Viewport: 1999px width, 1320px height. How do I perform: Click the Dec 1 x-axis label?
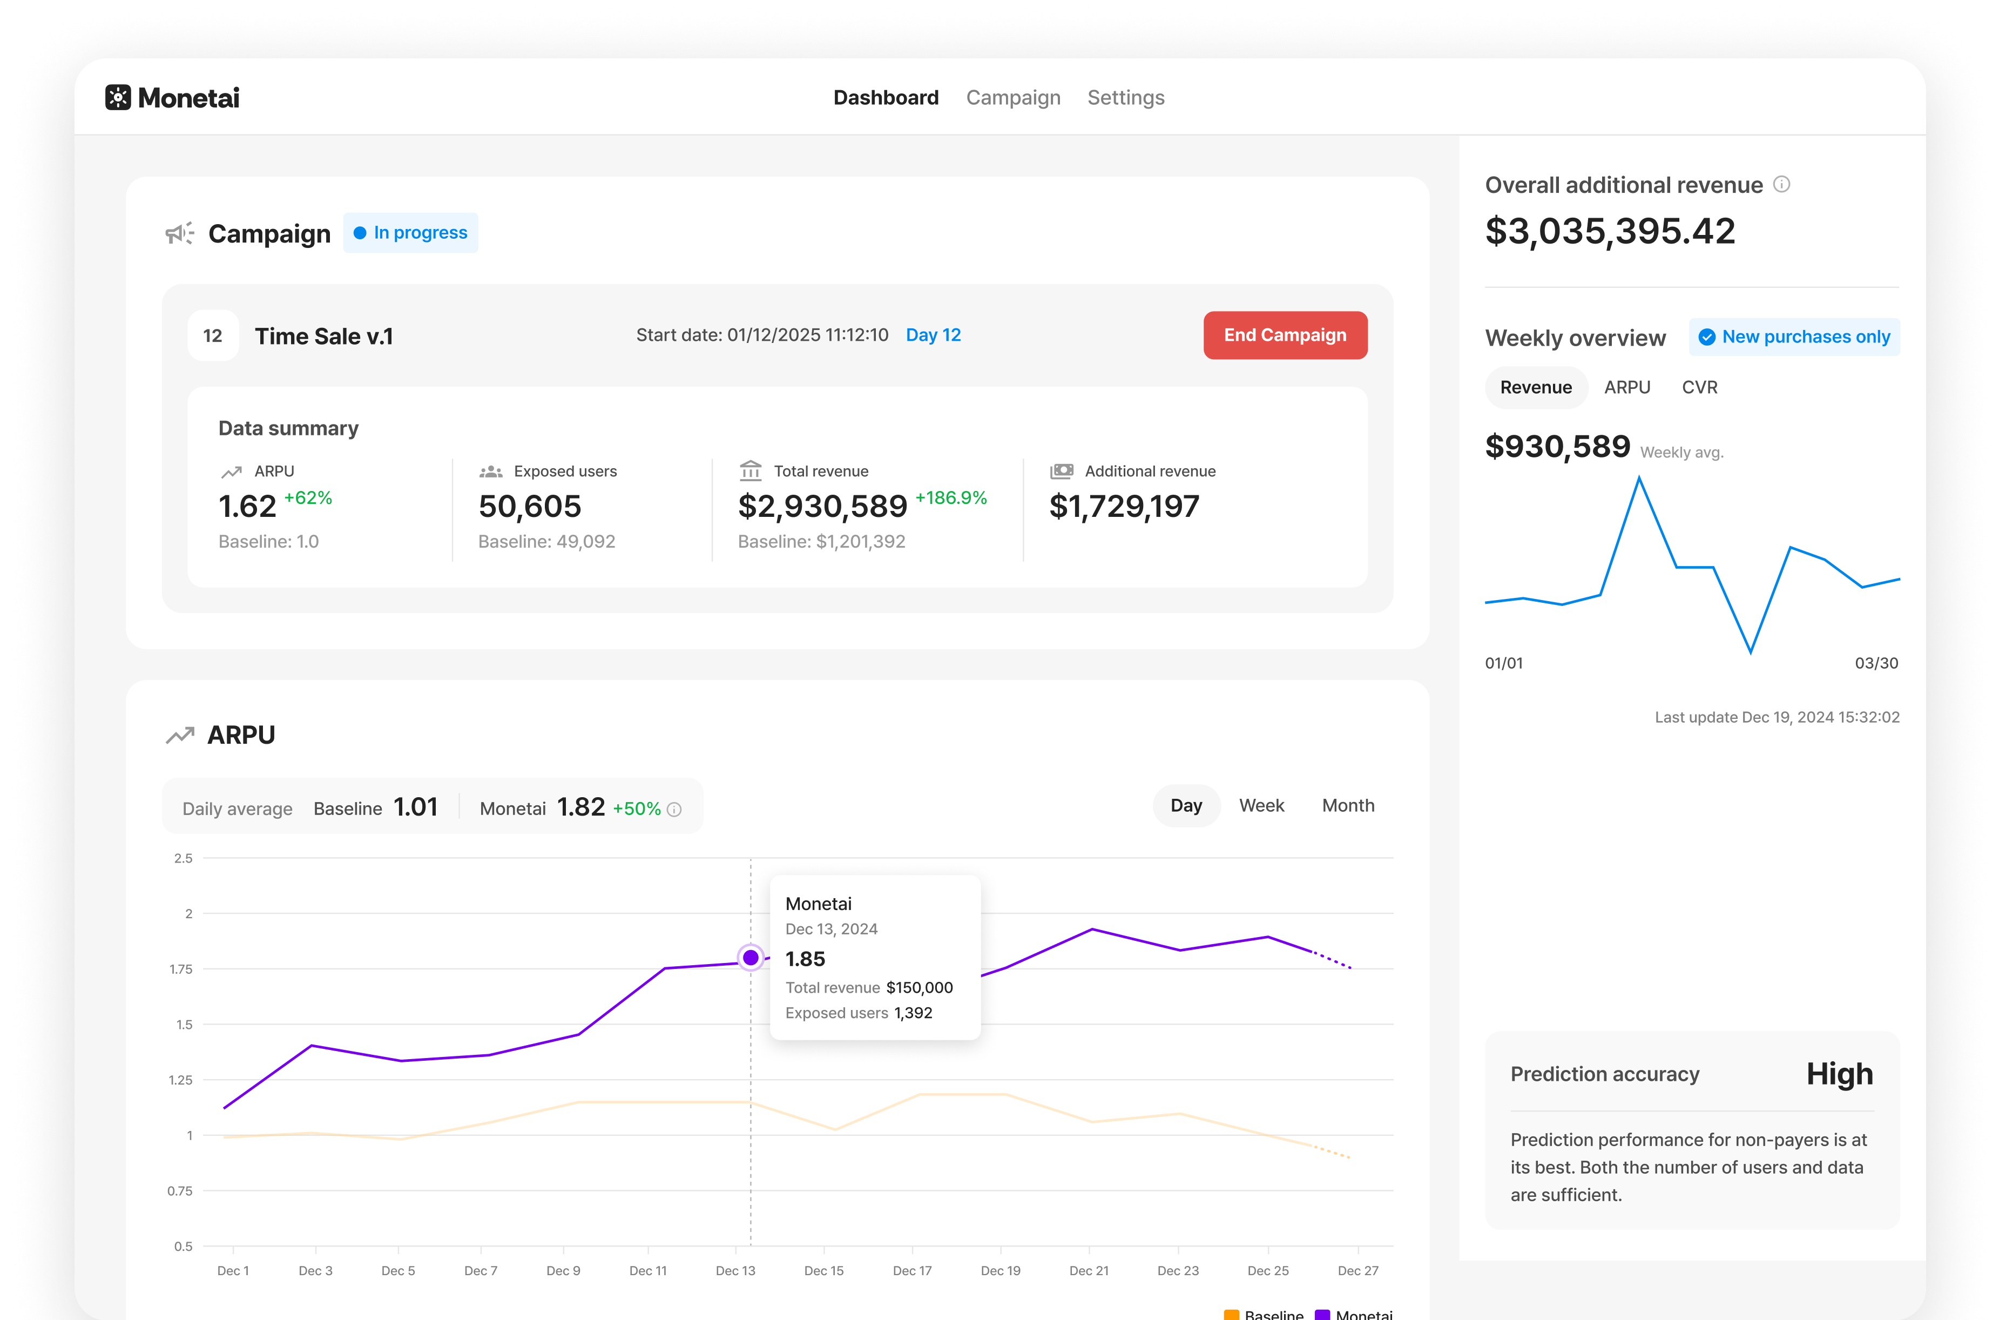[233, 1270]
